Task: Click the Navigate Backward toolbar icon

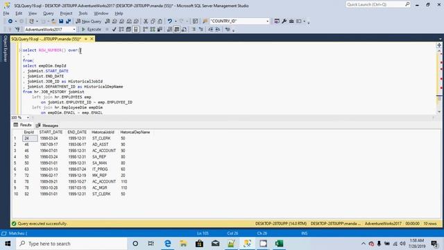Action: click(x=10, y=22)
